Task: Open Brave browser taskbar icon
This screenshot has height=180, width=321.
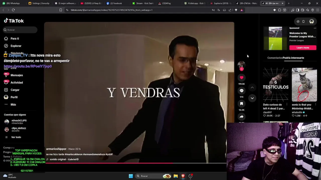Action: 183,176
